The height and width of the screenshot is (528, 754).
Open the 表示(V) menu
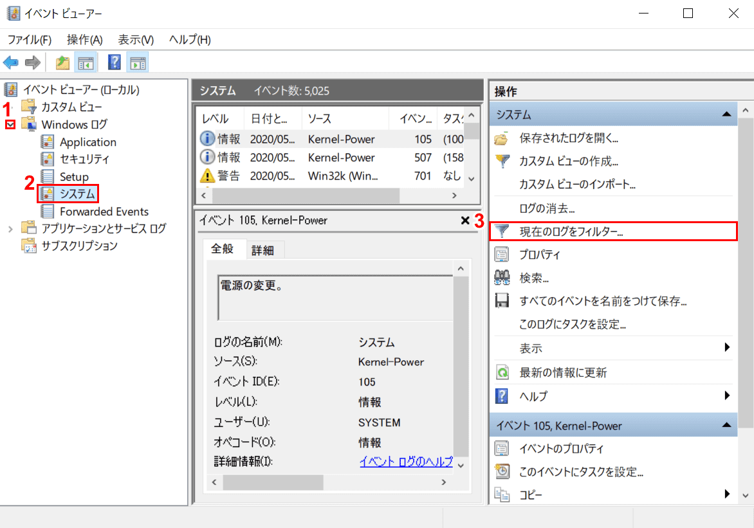(136, 39)
